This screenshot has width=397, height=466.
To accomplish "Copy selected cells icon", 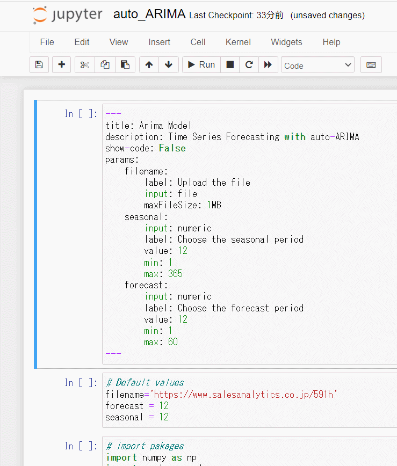I will point(105,65).
